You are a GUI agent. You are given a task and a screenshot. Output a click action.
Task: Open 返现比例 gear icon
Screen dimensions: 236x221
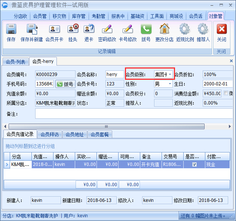184,30
